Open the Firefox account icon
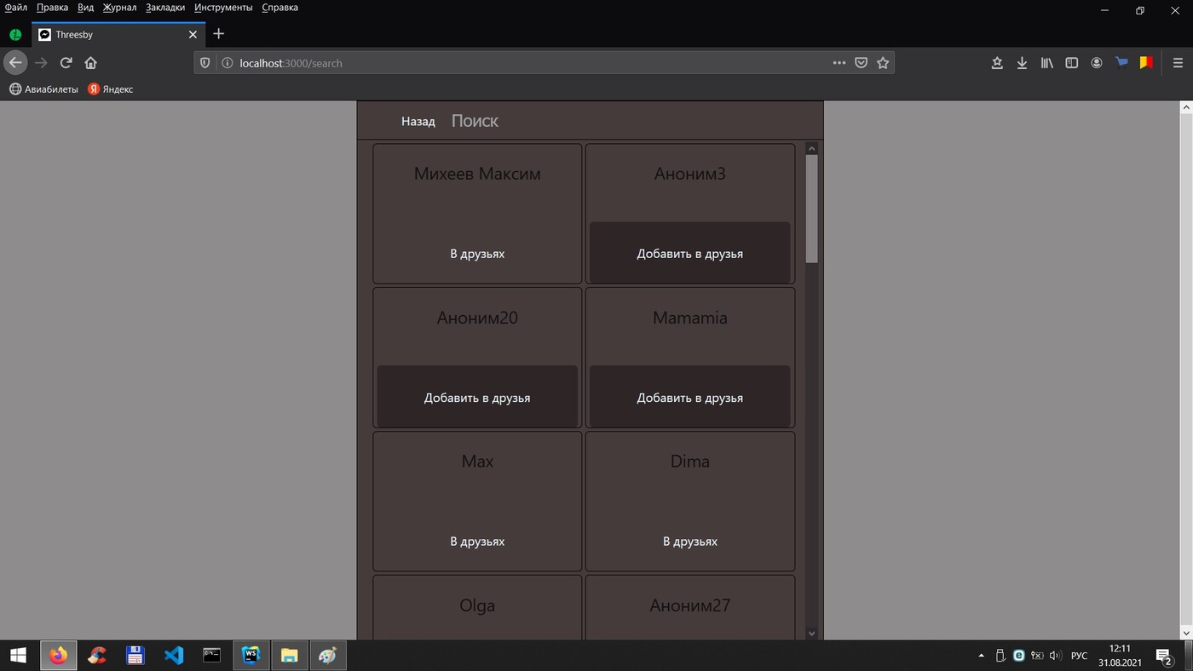 1097,63
